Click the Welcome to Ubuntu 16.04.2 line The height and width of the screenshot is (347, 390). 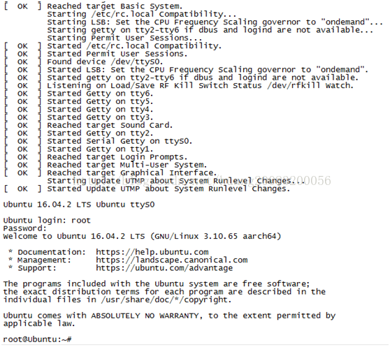coord(142,236)
